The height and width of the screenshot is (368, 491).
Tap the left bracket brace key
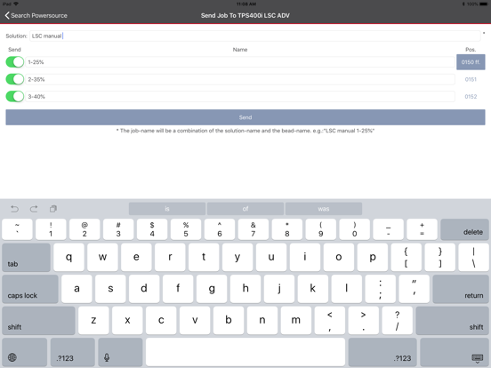[406, 258]
